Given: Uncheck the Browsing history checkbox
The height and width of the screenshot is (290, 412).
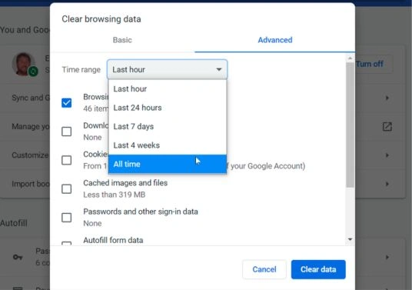Looking at the screenshot, I should click(x=66, y=103).
